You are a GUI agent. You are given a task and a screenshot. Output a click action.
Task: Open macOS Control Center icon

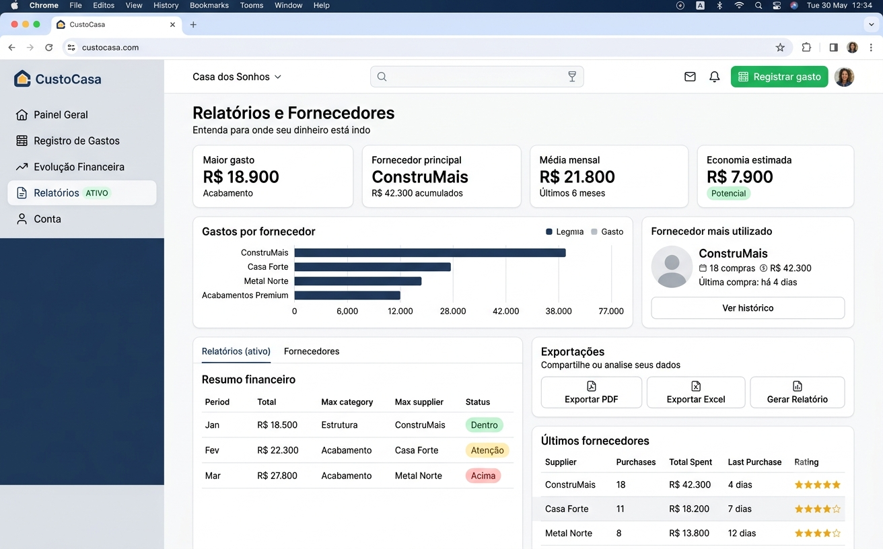pyautogui.click(x=777, y=5)
